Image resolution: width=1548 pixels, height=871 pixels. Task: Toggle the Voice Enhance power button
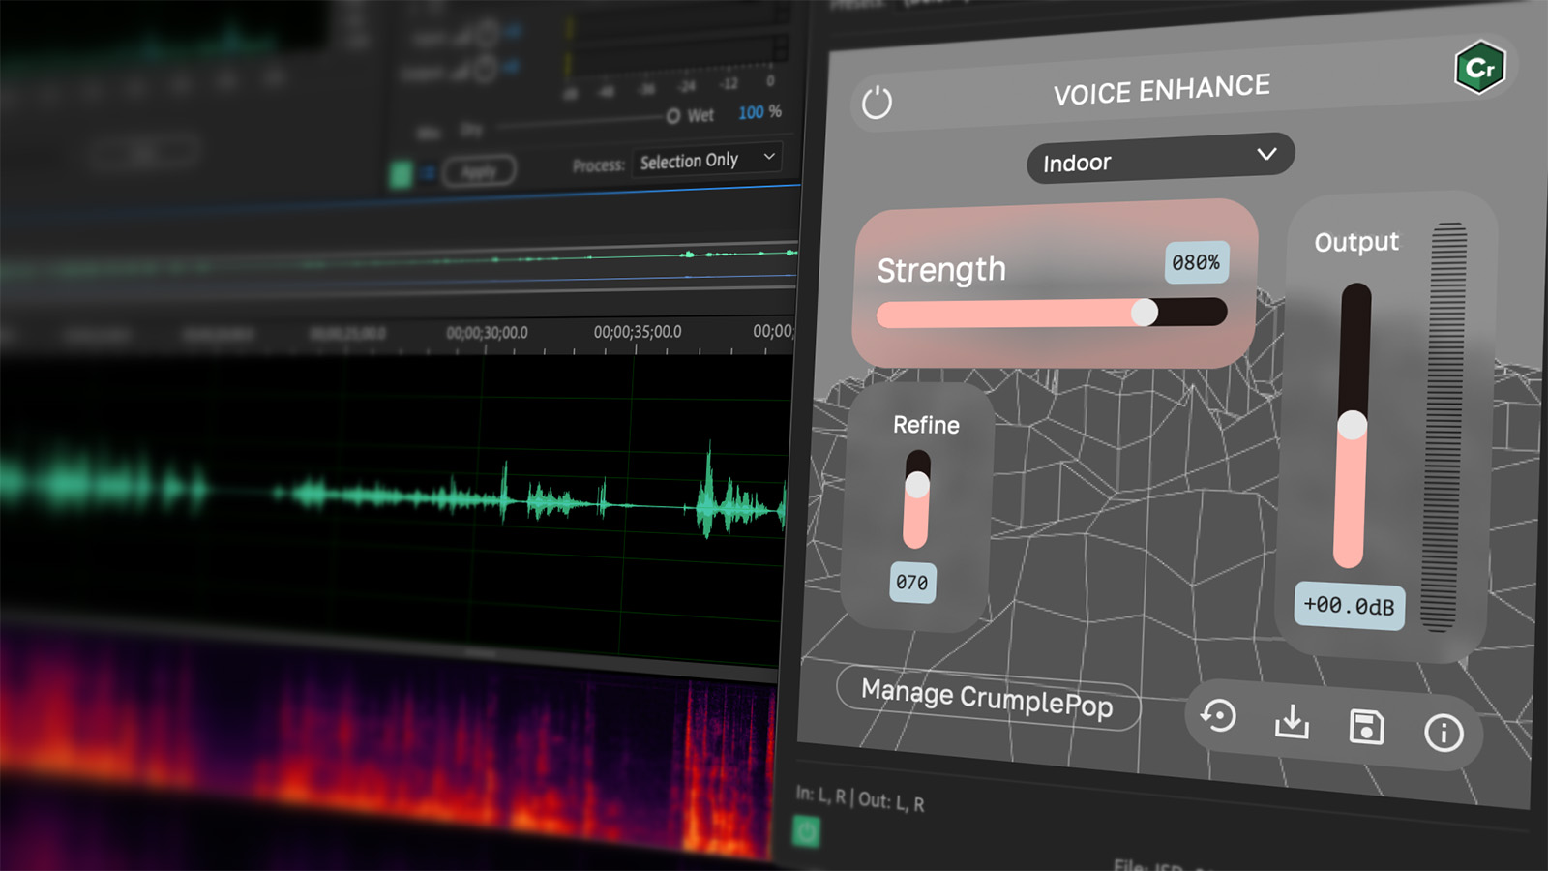(877, 102)
